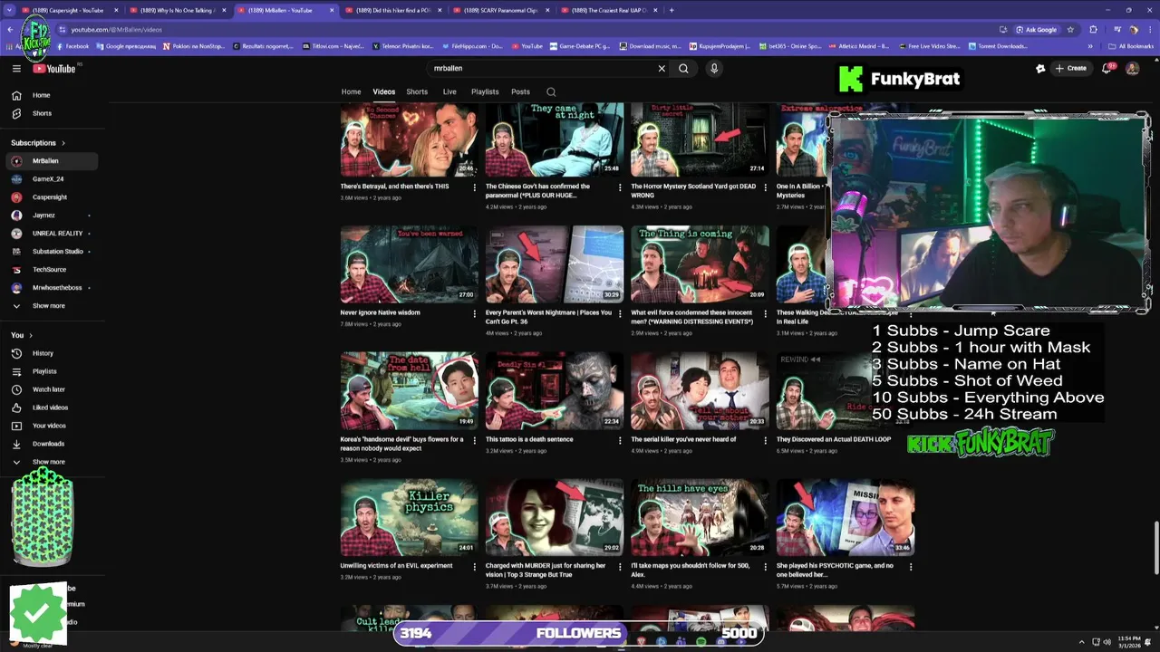Open Your videos
Viewport: 1160px width, 652px height.
(49, 426)
